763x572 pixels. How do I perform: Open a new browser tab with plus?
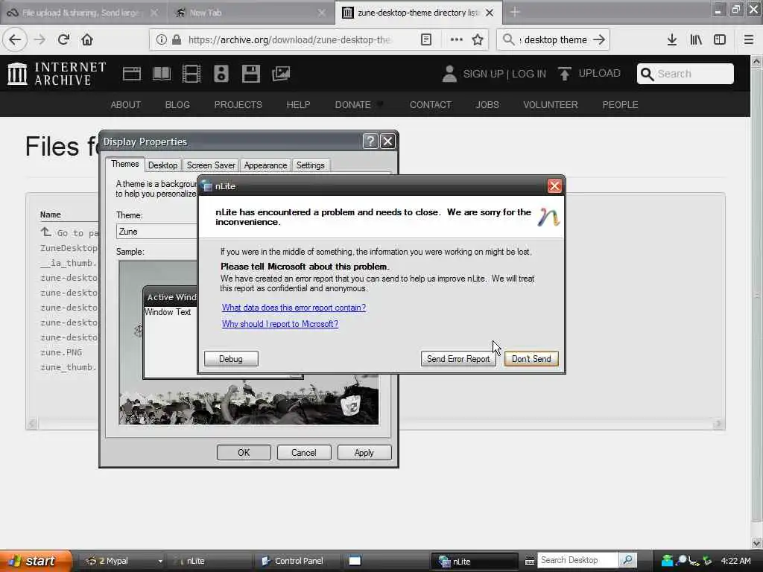(515, 12)
